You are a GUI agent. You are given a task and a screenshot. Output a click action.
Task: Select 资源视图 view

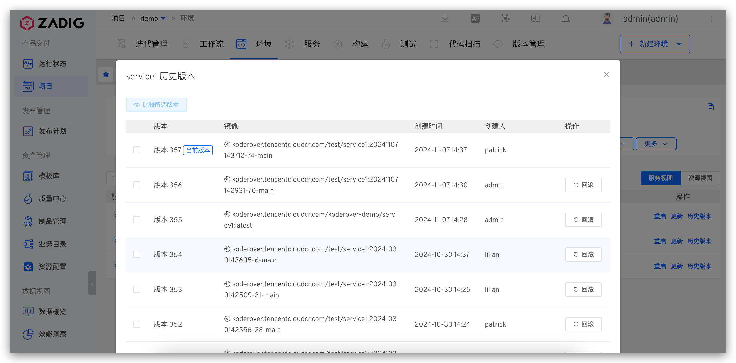(x=700, y=178)
